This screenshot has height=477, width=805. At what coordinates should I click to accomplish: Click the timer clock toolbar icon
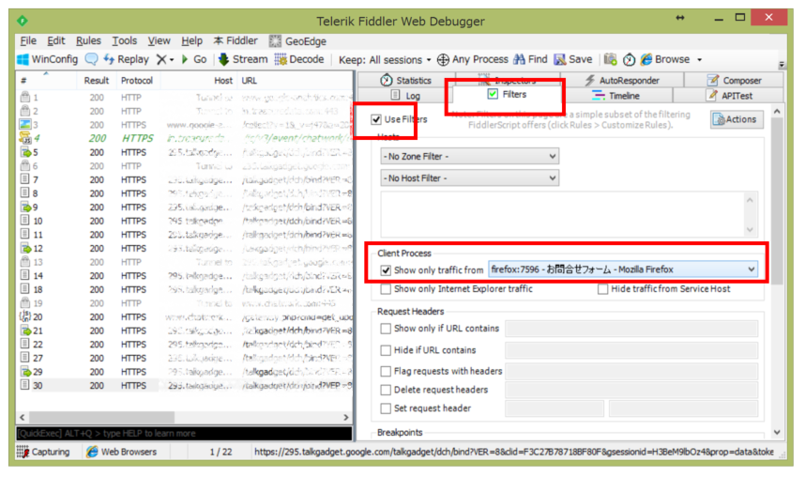pyautogui.click(x=629, y=60)
